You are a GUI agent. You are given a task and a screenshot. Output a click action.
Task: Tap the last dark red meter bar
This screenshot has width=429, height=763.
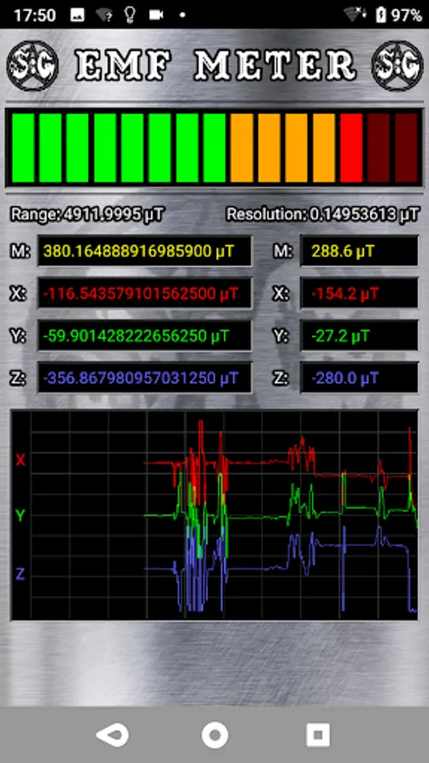click(407, 148)
